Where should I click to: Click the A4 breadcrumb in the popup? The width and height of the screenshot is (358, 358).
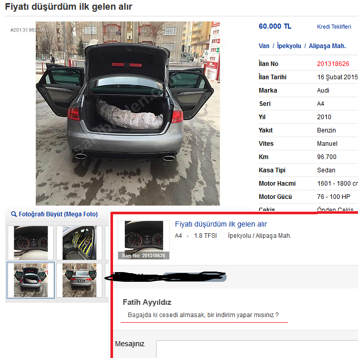pyautogui.click(x=178, y=236)
